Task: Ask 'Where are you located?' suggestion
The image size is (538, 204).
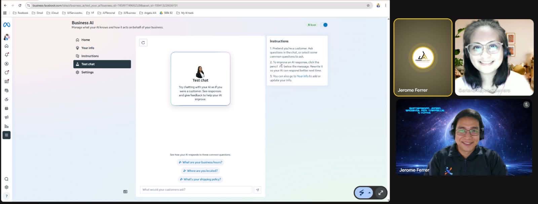Action: tap(200, 171)
